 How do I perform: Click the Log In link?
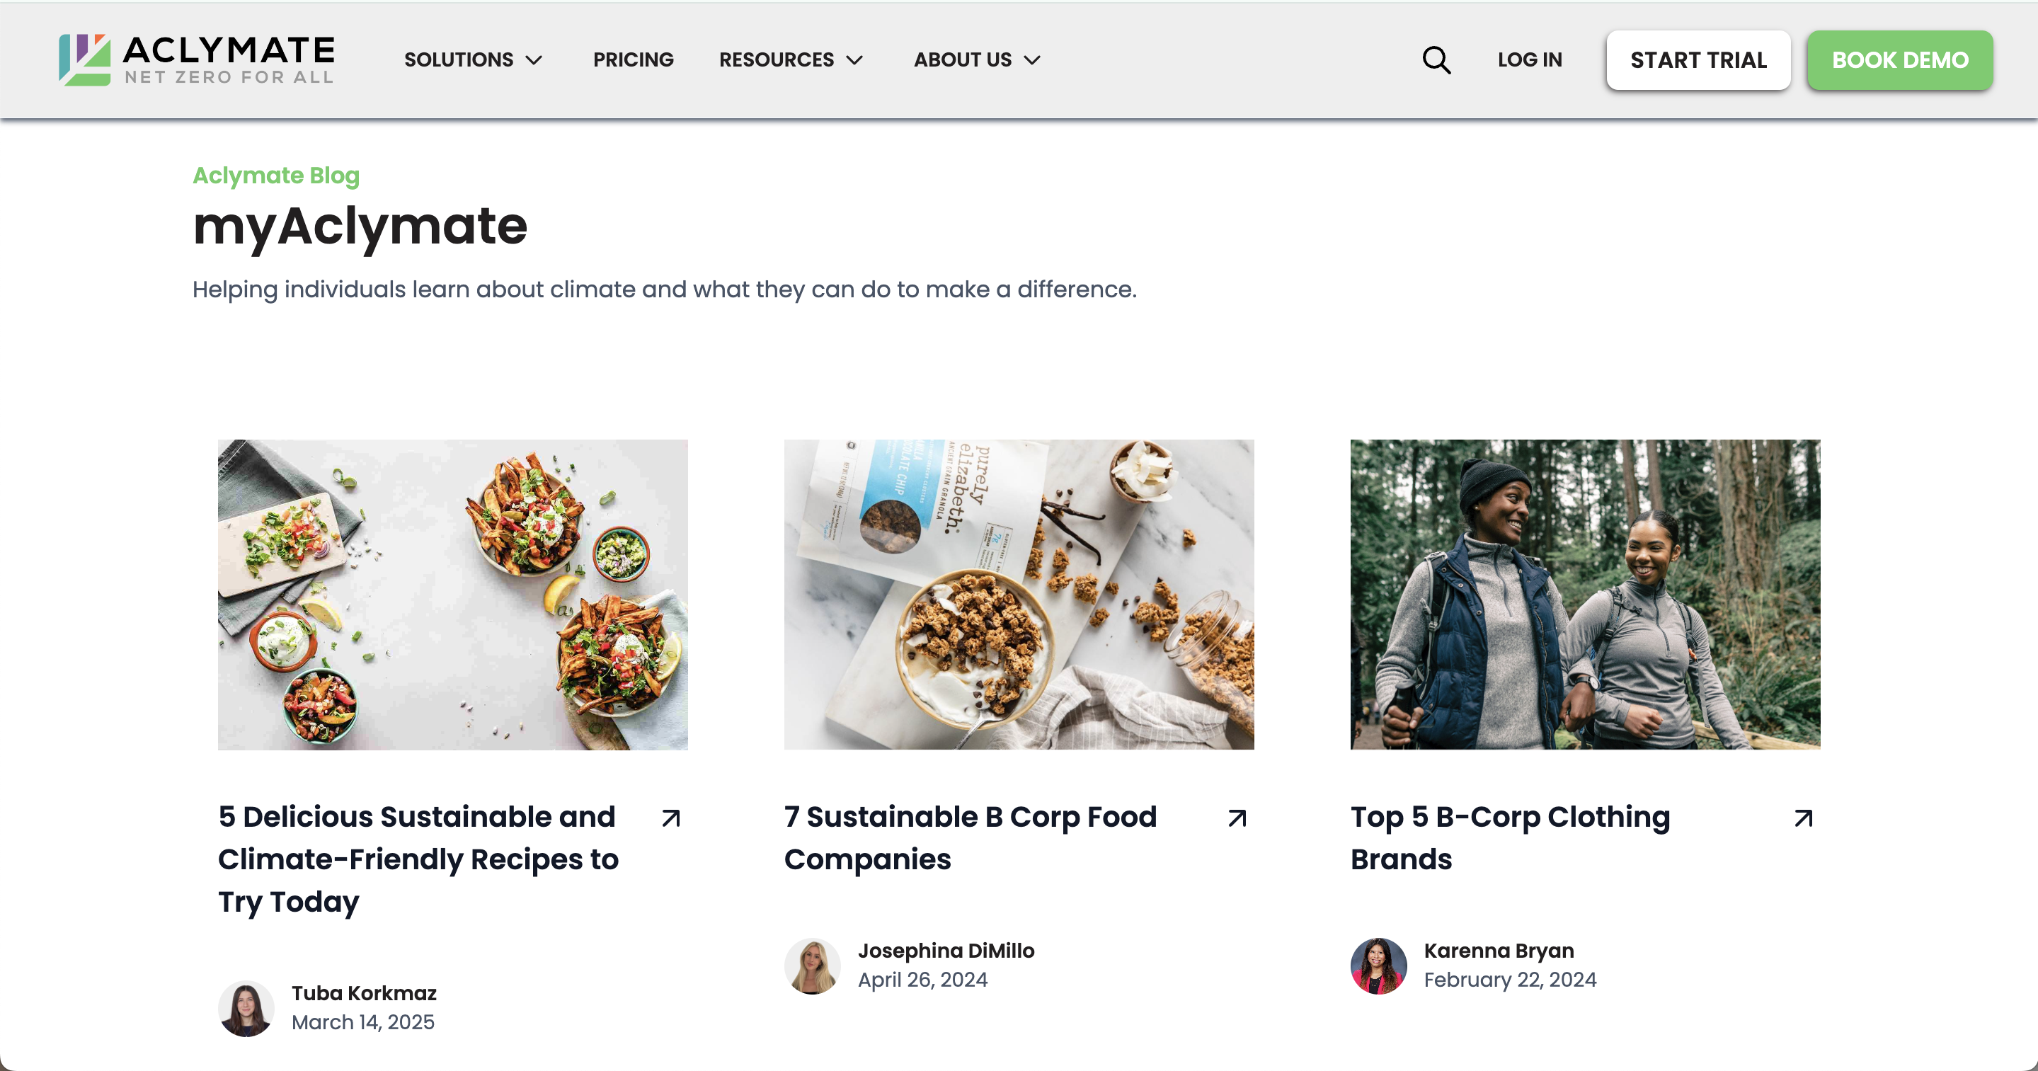[x=1528, y=59]
